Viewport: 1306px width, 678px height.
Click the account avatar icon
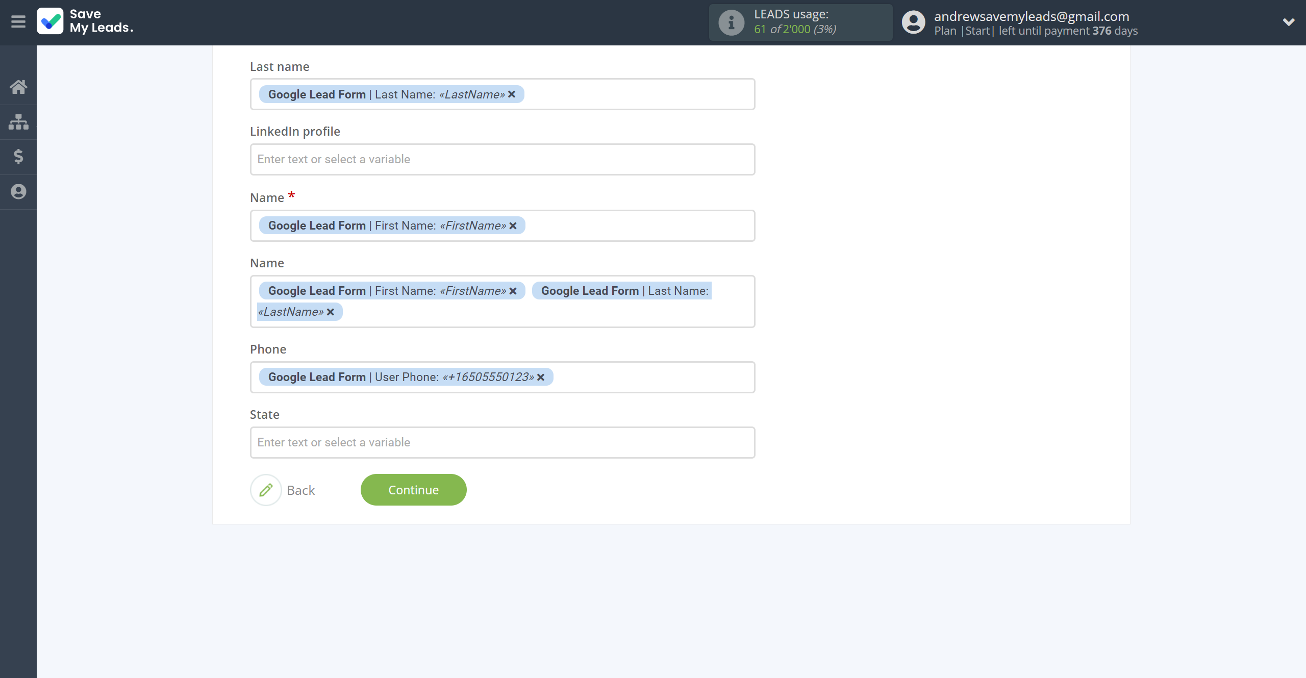tap(913, 22)
